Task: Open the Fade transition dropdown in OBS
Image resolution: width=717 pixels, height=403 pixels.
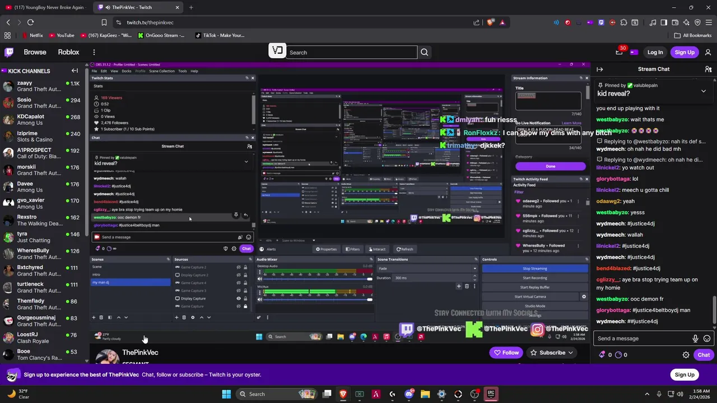Action: click(x=427, y=268)
